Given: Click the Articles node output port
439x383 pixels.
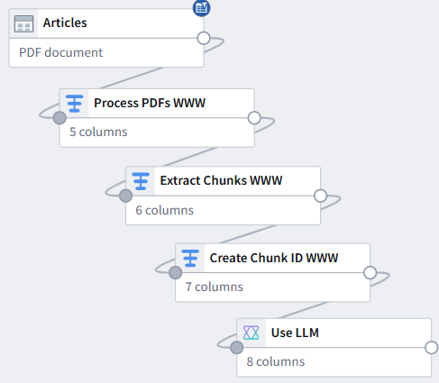Looking at the screenshot, I should (204, 38).
